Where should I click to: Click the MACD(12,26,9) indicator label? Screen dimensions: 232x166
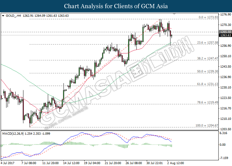pos(13,133)
